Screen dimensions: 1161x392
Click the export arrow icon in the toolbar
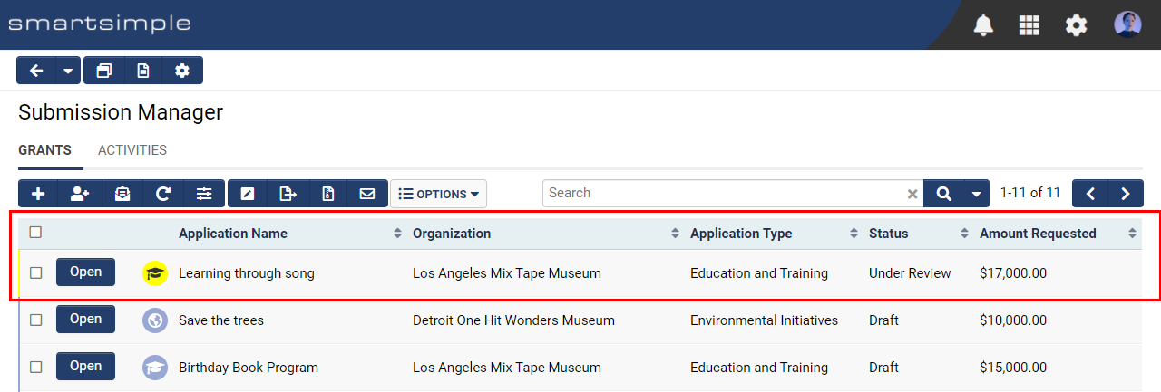point(288,194)
